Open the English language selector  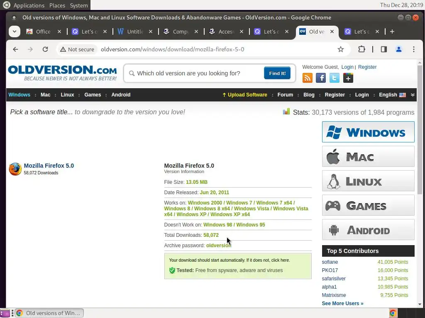click(x=392, y=95)
